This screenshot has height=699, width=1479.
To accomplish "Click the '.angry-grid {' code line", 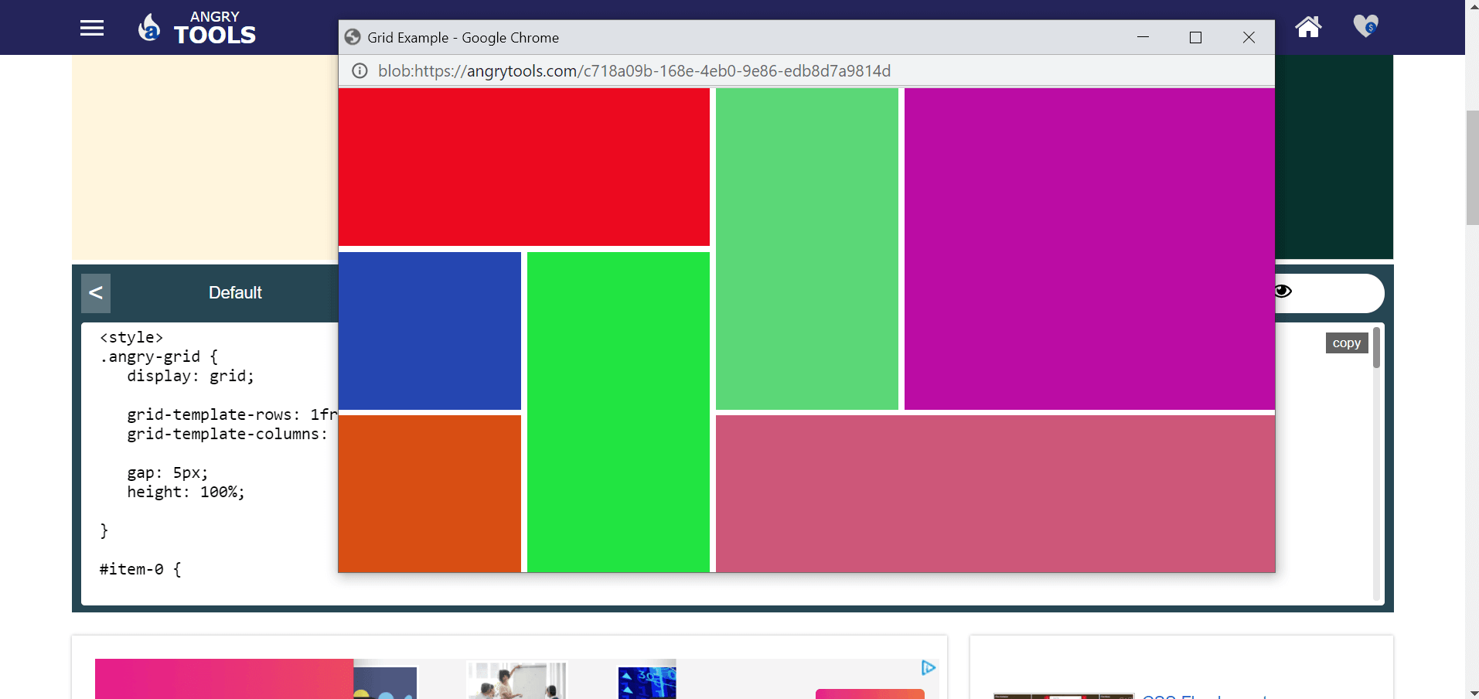I will [158, 356].
